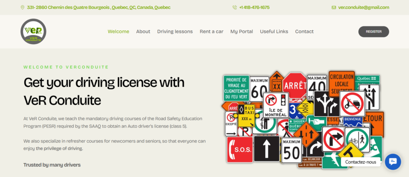
Task: Click the Contactez-nous chat label
Action: [x=361, y=162]
